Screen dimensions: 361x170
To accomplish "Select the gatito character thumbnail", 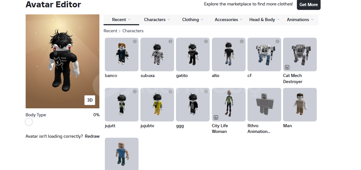I will (x=193, y=54).
